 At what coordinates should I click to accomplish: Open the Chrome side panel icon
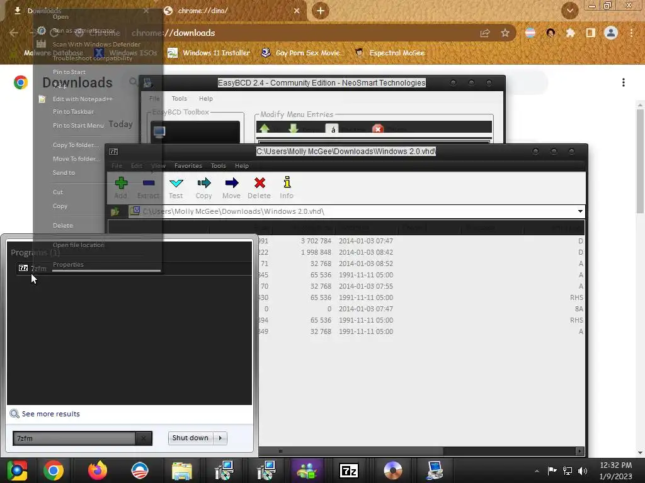[x=590, y=33]
